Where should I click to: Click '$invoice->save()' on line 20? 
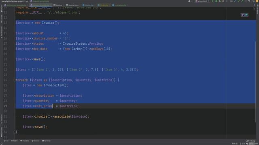tap(30, 59)
